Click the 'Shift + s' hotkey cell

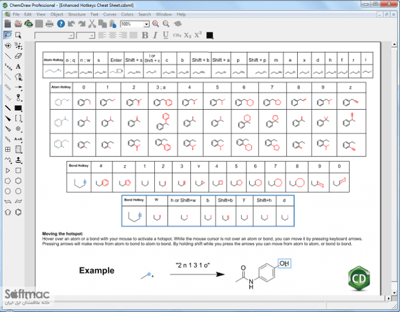coord(134,60)
